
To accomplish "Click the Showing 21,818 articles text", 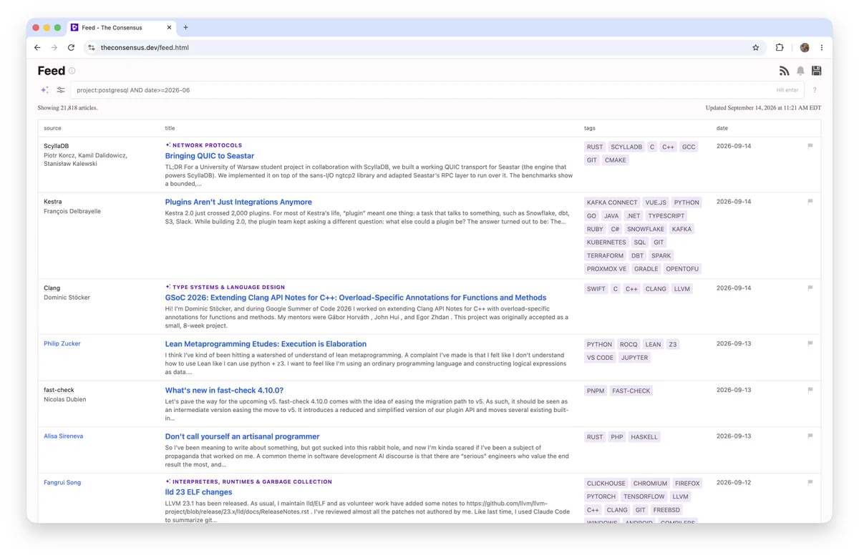I will [67, 108].
